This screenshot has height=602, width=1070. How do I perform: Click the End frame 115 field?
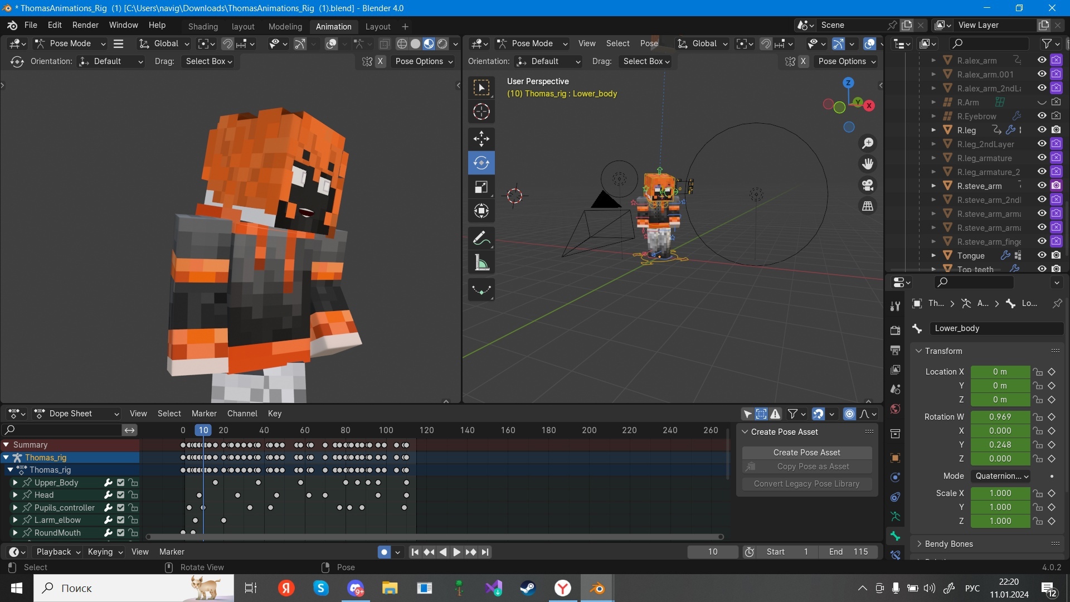coord(848,552)
